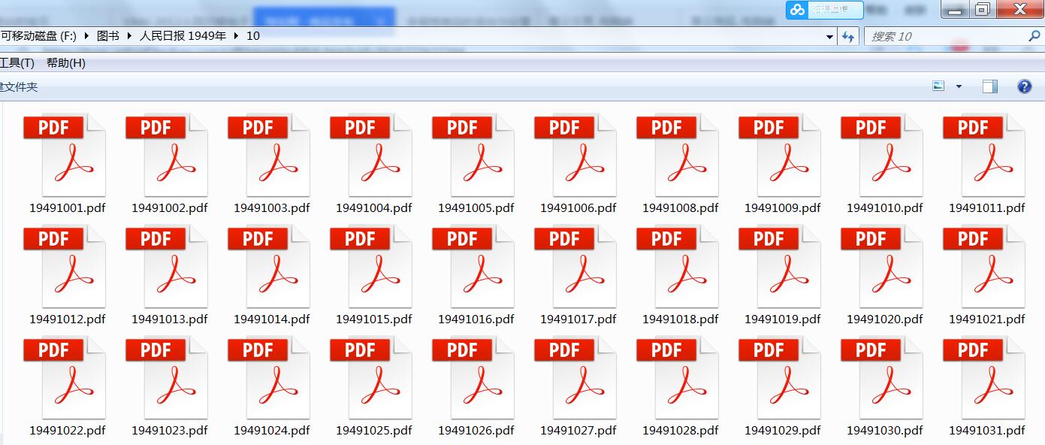This screenshot has width=1045, height=445.
Task: Open the 19491001.pdf file icon
Action: point(65,155)
